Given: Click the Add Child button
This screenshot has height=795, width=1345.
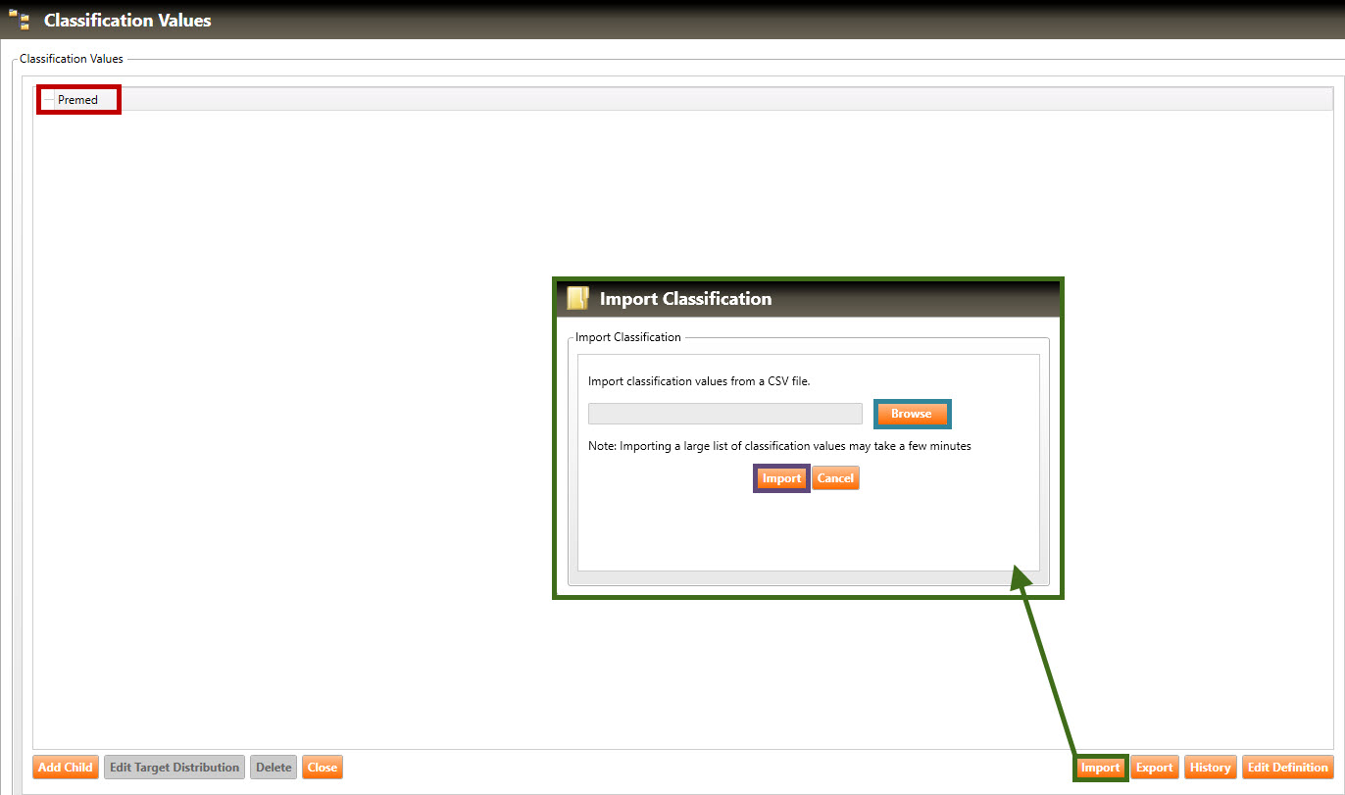Looking at the screenshot, I should 66,768.
